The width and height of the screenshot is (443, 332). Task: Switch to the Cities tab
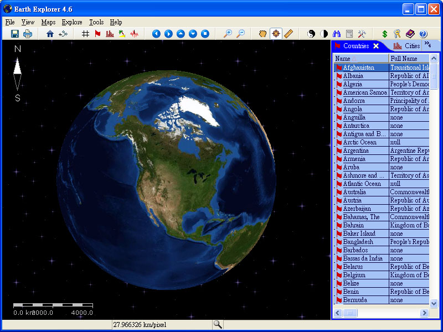click(407, 46)
